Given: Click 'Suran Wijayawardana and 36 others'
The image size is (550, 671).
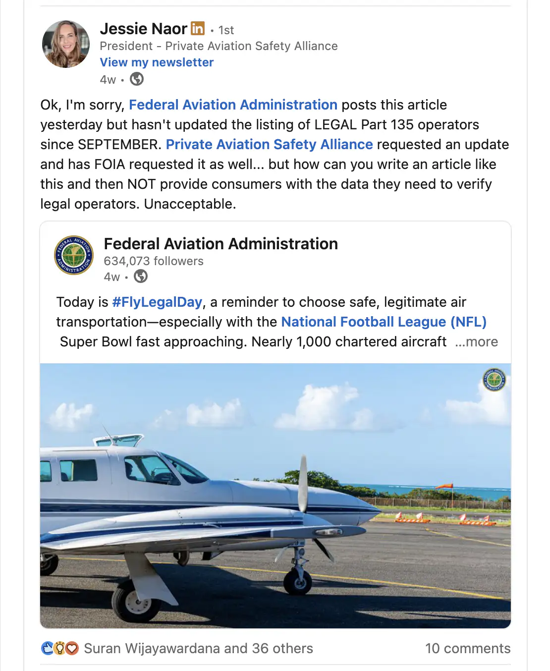Looking at the screenshot, I should click(x=198, y=648).
